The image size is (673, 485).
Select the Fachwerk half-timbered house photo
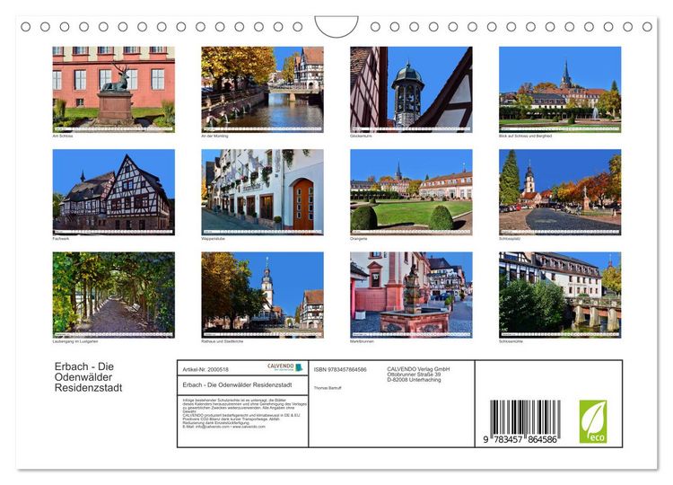pyautogui.click(x=114, y=192)
